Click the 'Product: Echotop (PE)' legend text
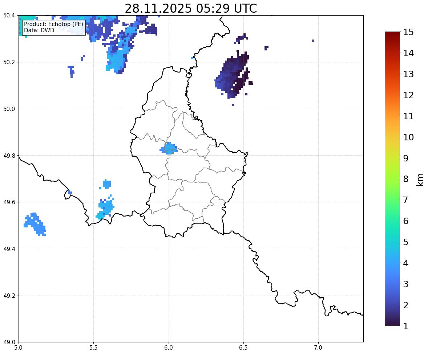This screenshot has width=428, height=354. 53,24
